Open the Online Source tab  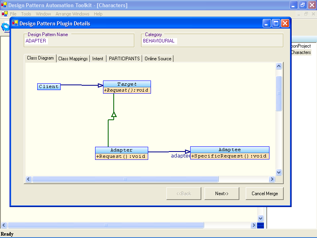coord(158,59)
